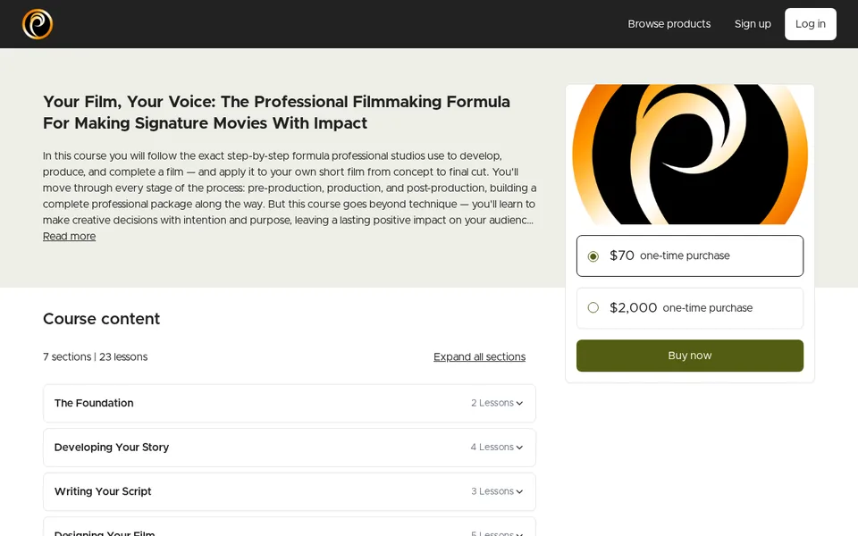Click the course title heading
858x536 pixels.
click(276, 113)
